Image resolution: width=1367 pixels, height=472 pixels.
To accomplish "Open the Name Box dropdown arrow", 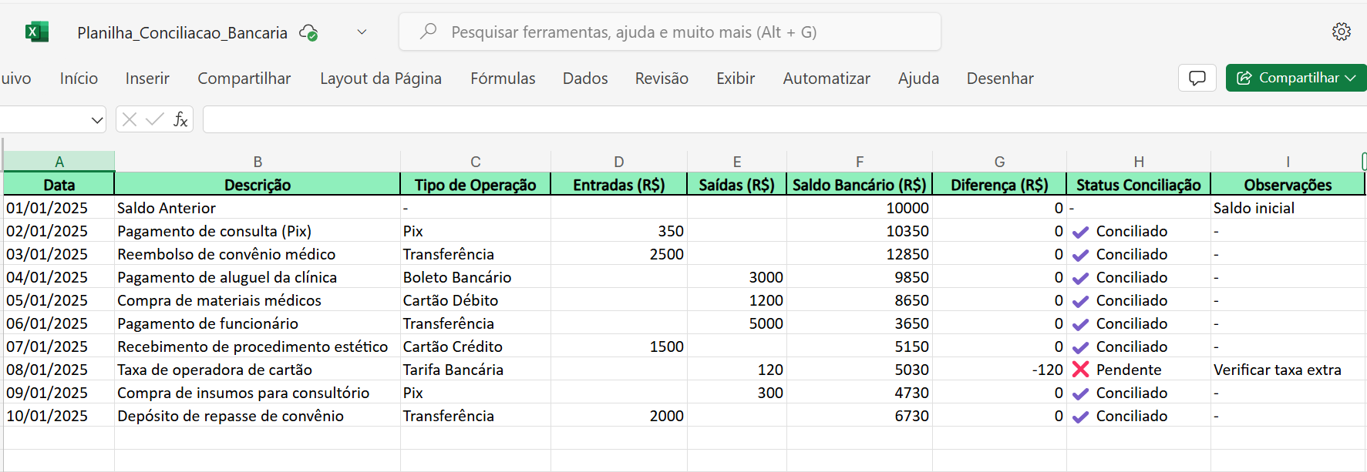I will coord(97,120).
